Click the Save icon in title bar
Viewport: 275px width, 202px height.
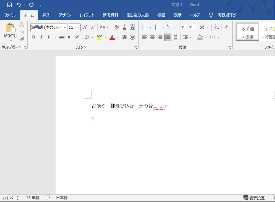[9, 5]
